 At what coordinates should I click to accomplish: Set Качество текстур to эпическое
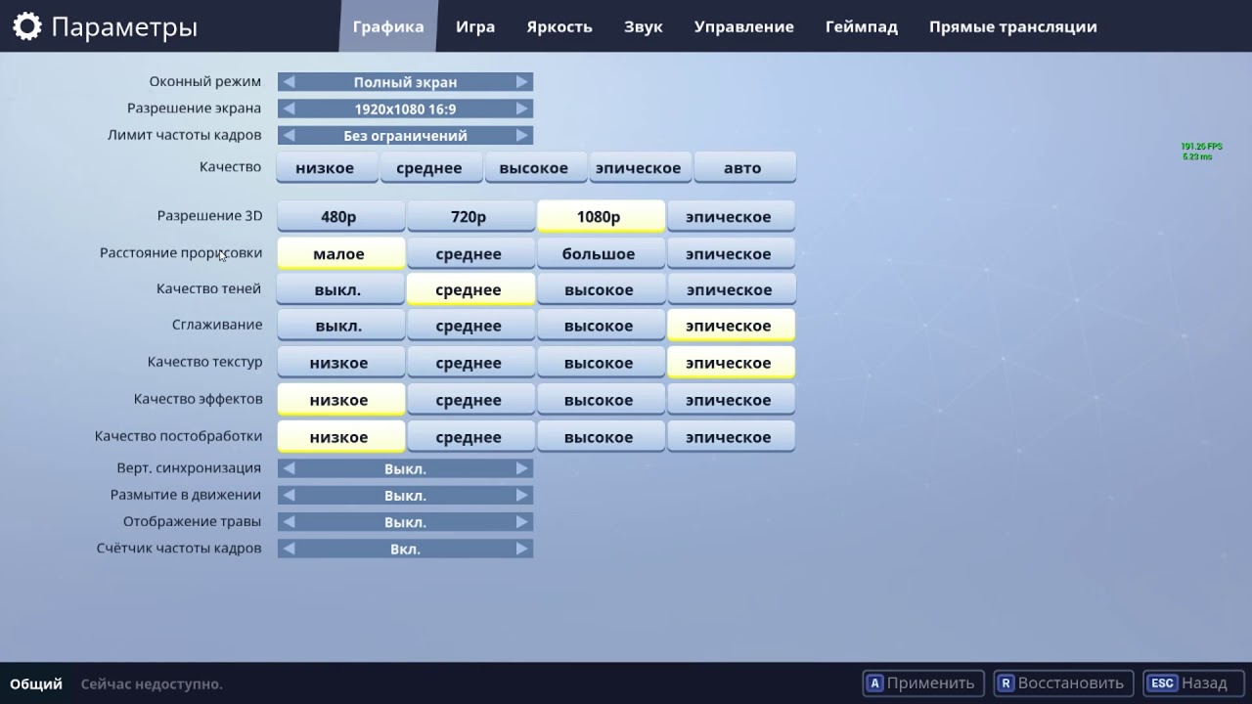click(x=730, y=363)
